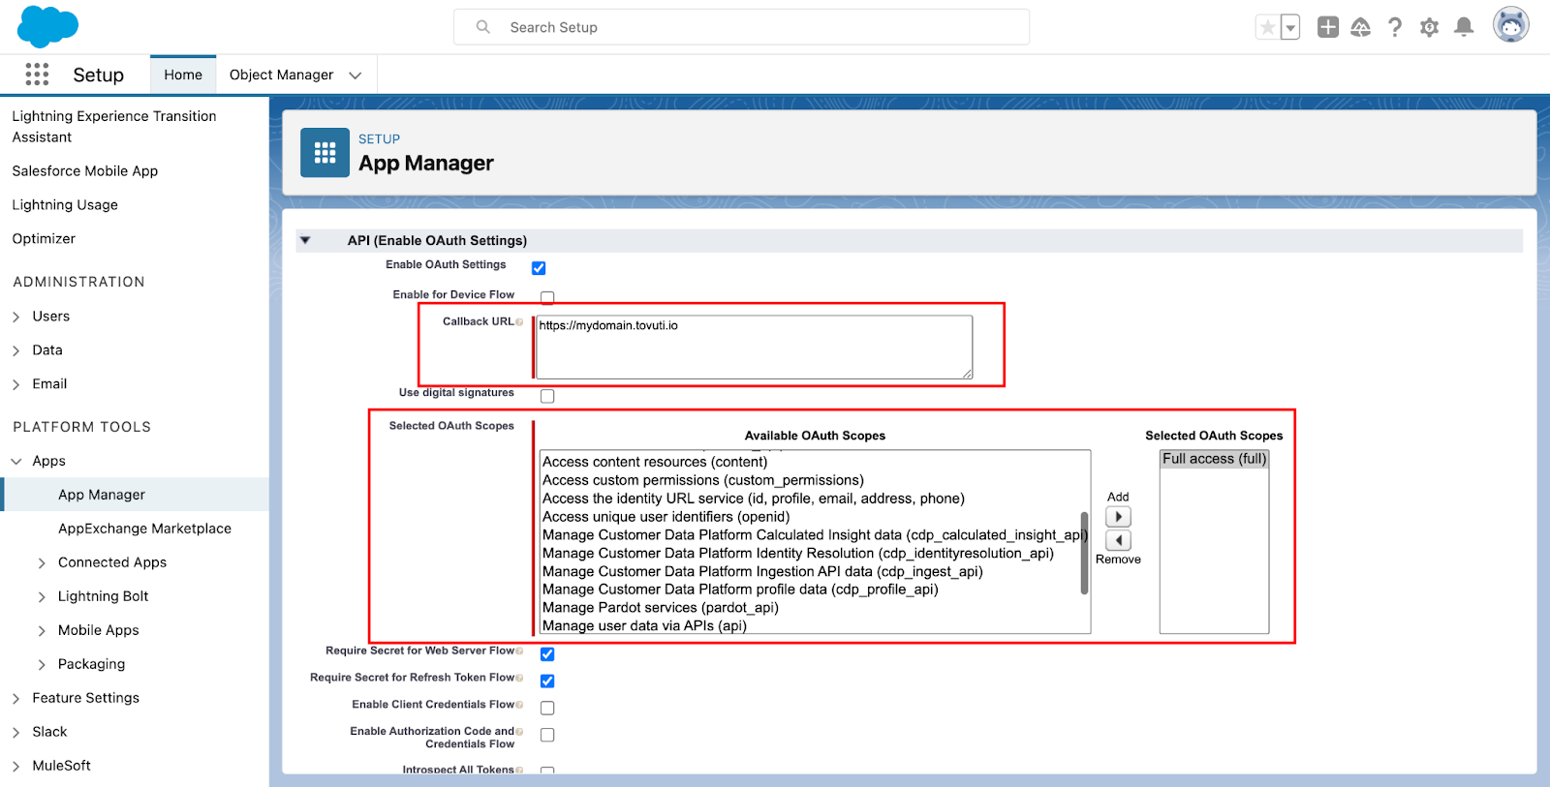The image size is (1550, 787).
Task: Check Enable for Device Flow checkbox
Action: [547, 297]
